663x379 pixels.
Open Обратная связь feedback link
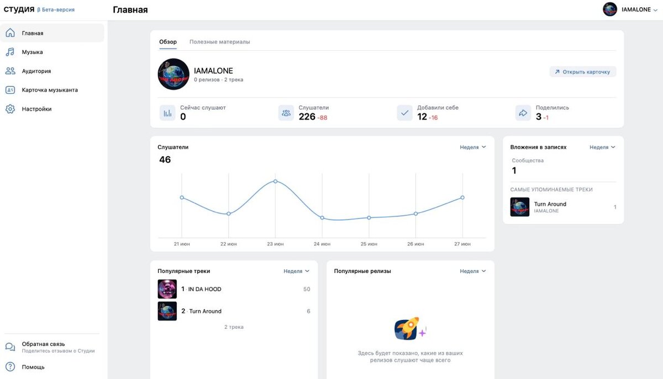pyautogui.click(x=52, y=347)
